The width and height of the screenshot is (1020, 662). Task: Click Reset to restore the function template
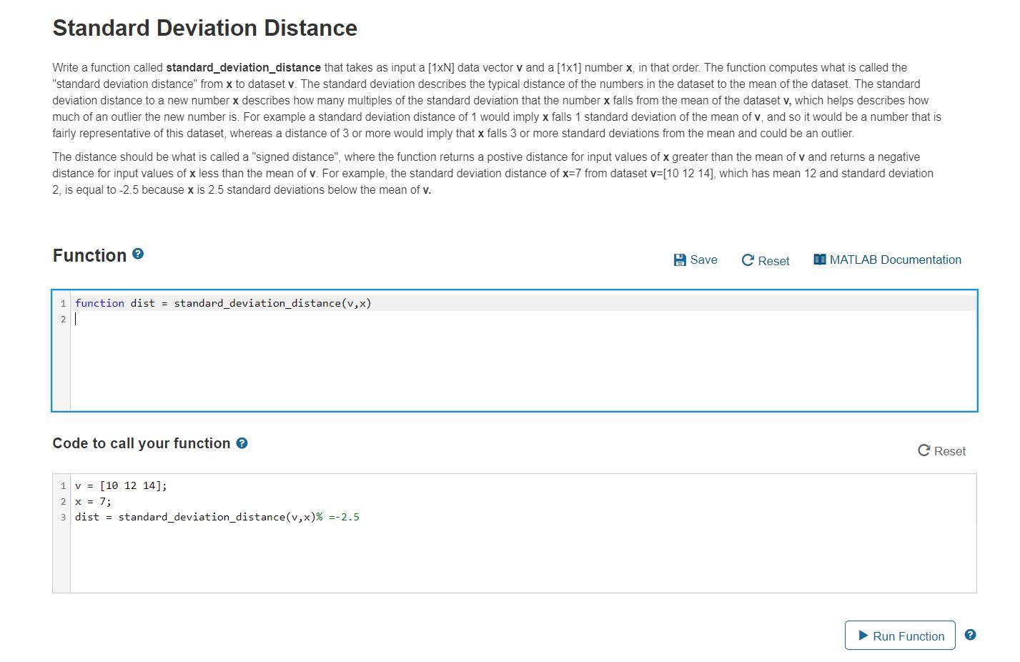(773, 261)
